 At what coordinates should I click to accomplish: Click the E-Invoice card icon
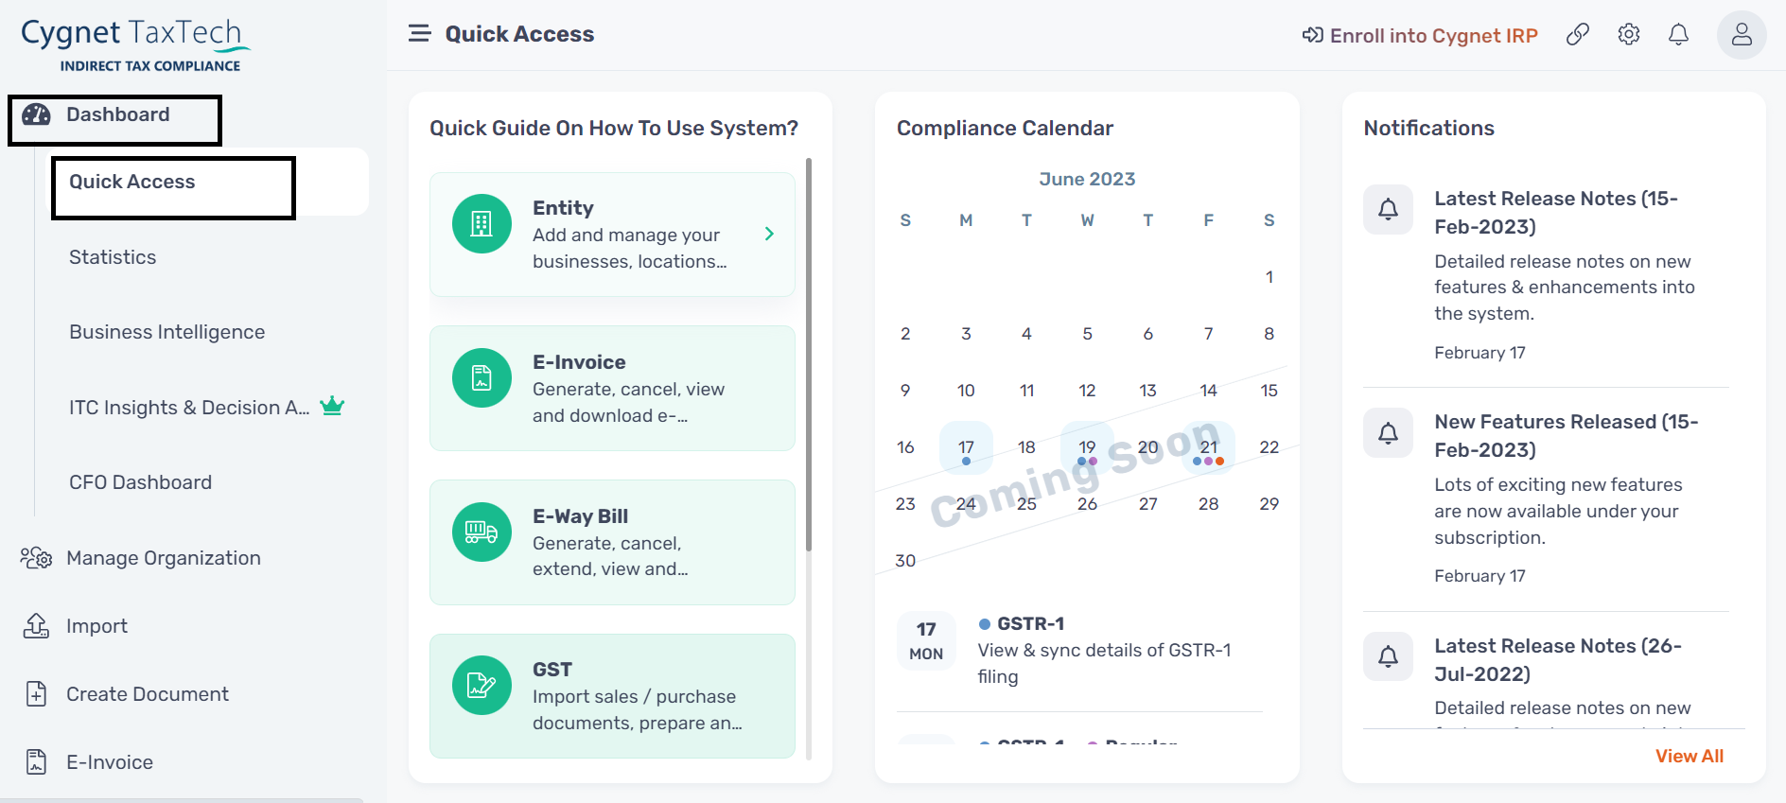482,377
